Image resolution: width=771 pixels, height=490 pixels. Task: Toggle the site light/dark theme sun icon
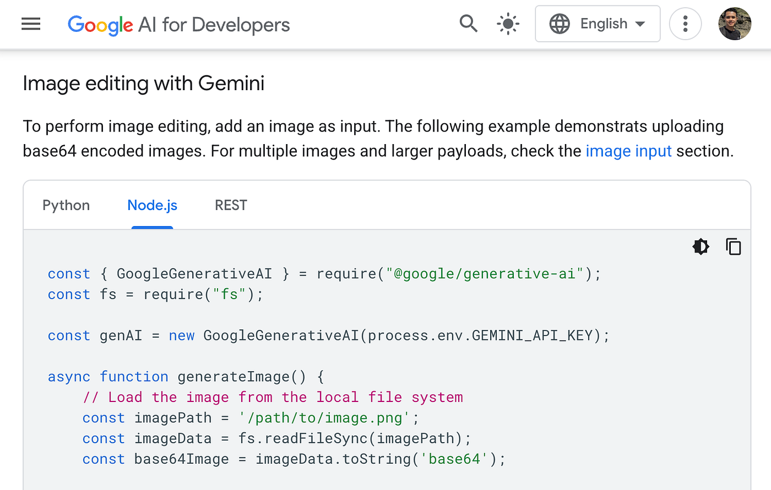pos(508,24)
